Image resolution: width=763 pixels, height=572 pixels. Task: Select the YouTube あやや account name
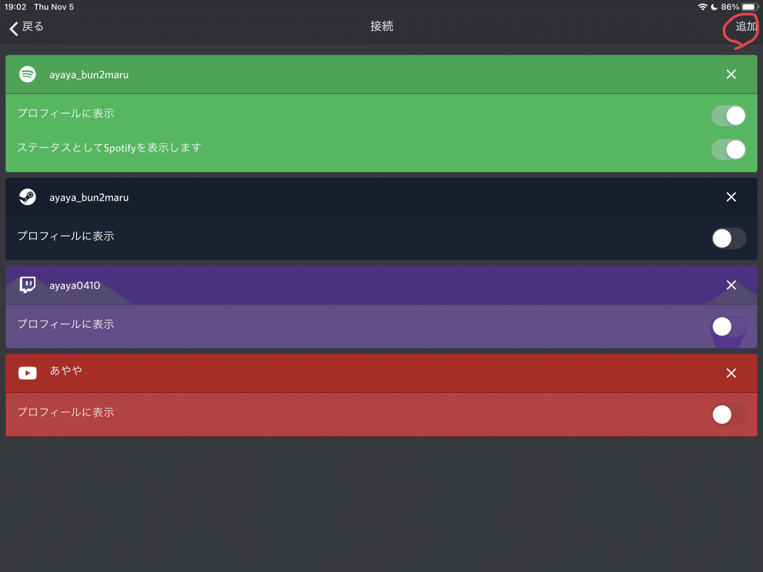tap(66, 371)
